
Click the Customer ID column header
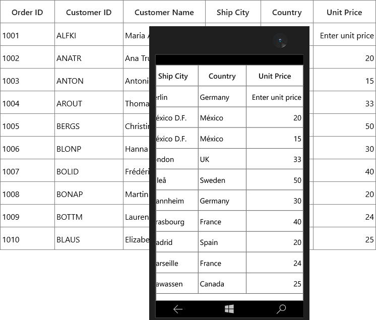point(89,12)
